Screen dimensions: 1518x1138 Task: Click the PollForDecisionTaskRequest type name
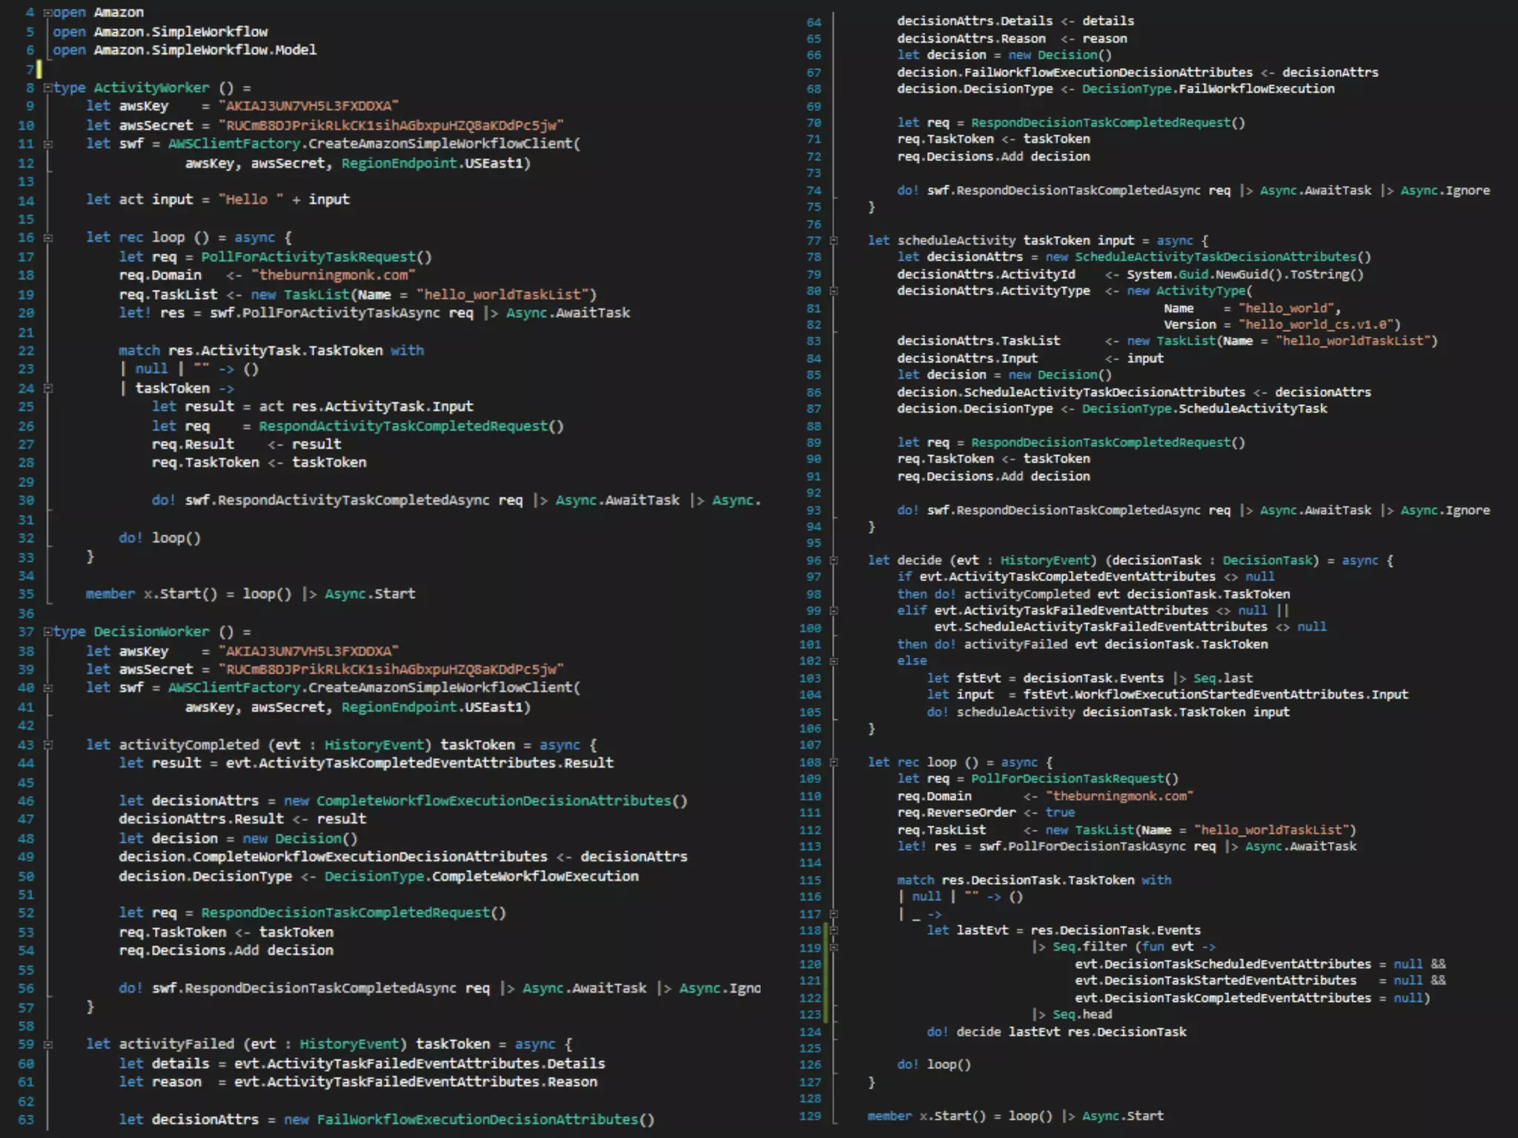pyautogui.click(x=1067, y=779)
